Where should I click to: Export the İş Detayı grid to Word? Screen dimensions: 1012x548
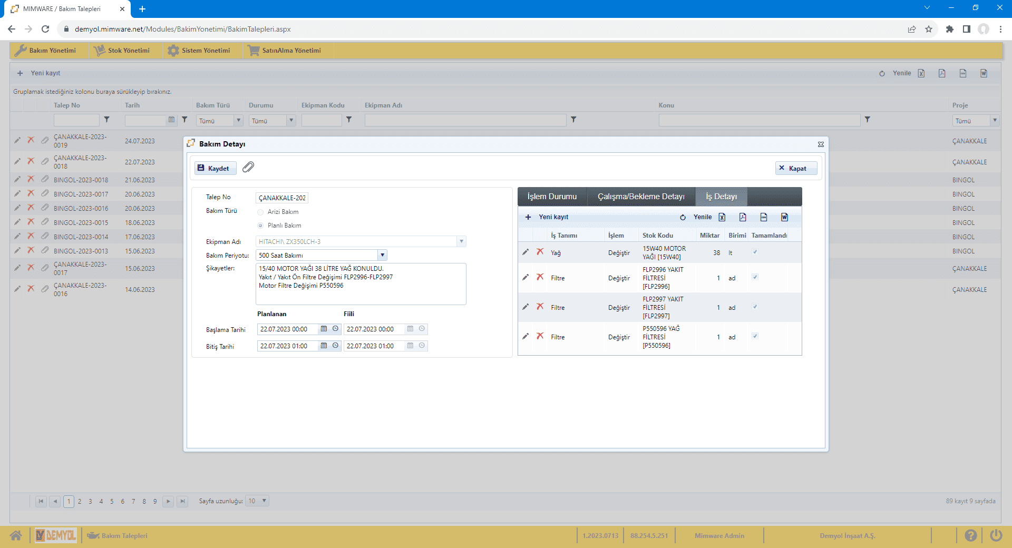click(784, 217)
